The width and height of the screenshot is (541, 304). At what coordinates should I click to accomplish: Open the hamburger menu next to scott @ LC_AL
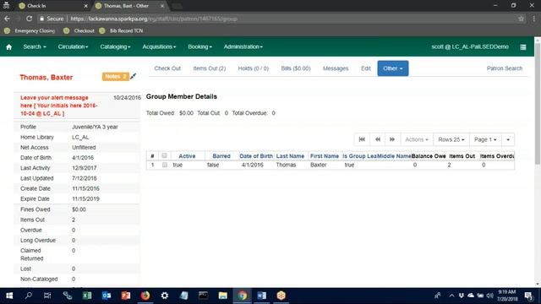[x=523, y=47]
